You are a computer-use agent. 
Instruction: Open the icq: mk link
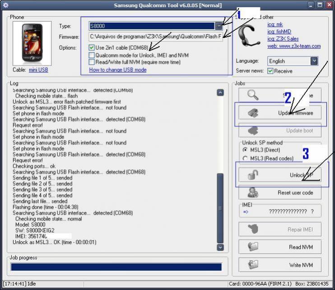click(275, 24)
